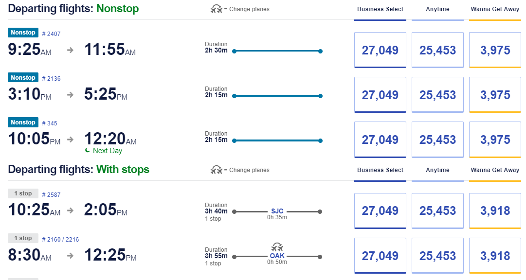Select 3,918 Wanna Get Away fare for 10:25 AM flight

(495, 210)
